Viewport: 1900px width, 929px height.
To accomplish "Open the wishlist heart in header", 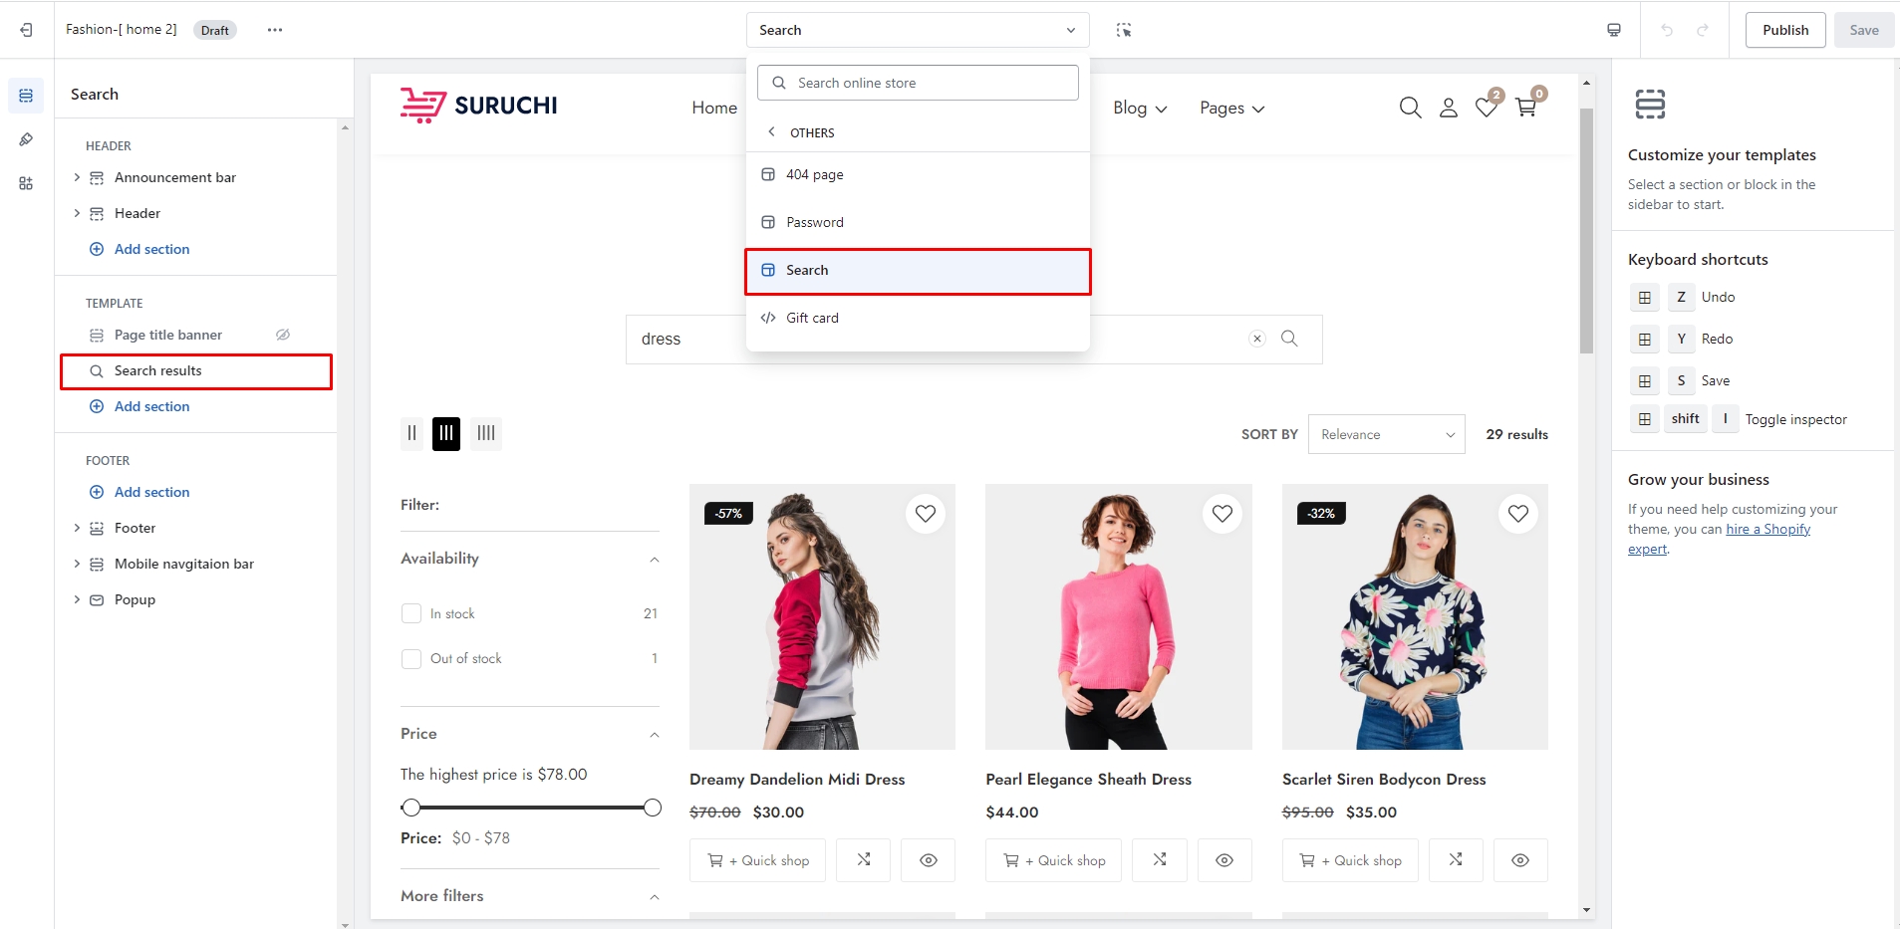I will pos(1486,108).
